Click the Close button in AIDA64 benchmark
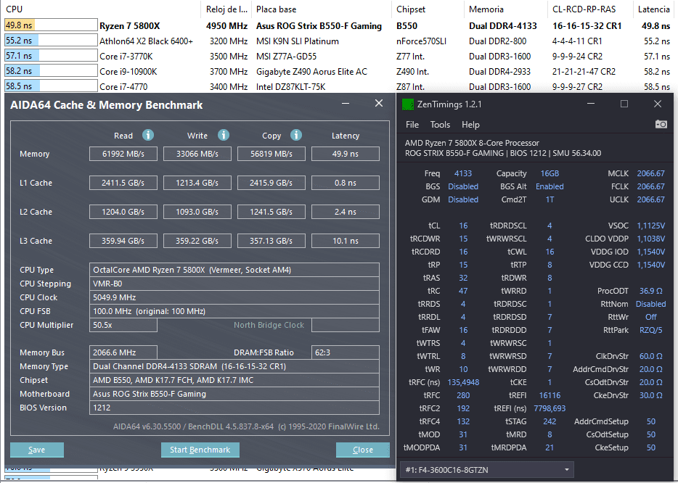This screenshot has height=483, width=678. pos(362,450)
